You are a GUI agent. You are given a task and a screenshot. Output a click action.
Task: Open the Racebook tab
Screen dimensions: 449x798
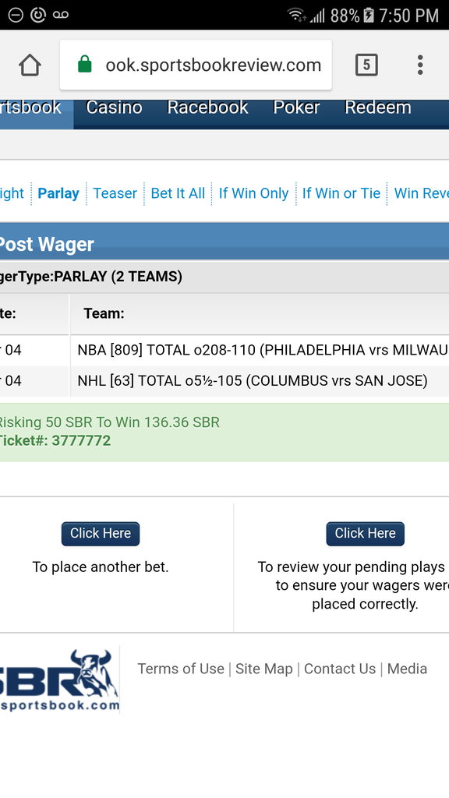pos(207,108)
